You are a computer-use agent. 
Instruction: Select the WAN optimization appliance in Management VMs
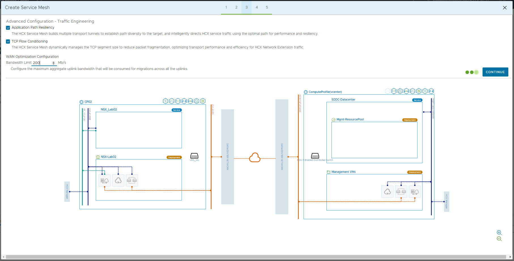[387, 192]
